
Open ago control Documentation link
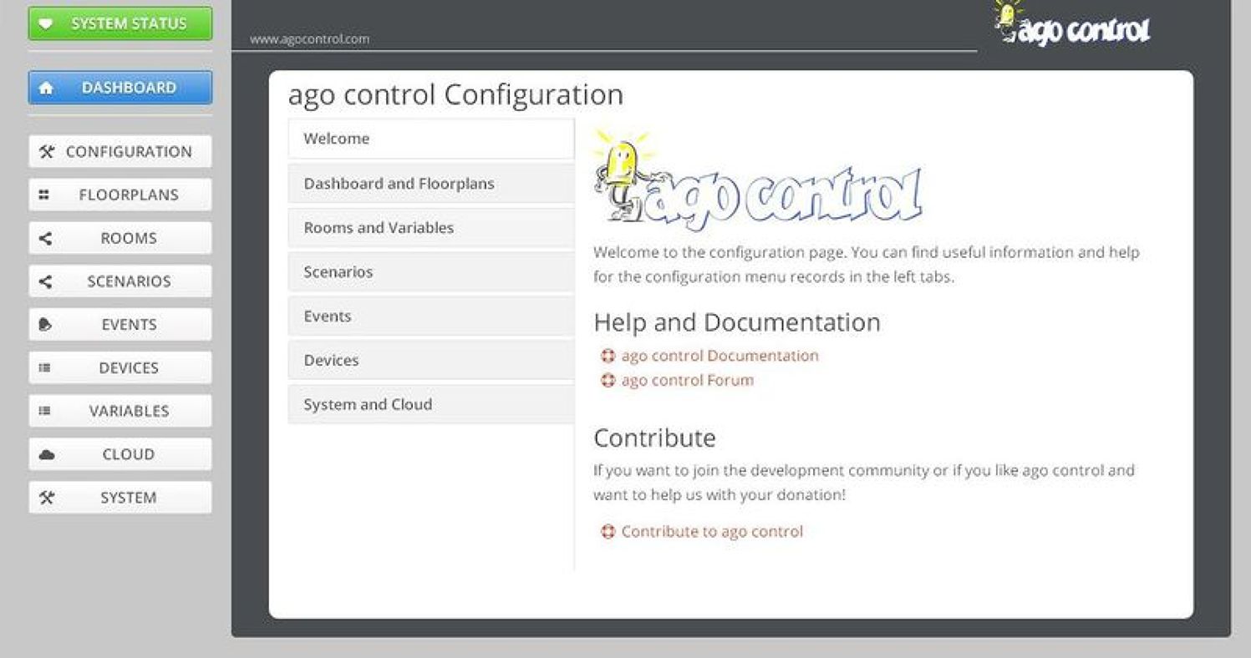click(720, 356)
